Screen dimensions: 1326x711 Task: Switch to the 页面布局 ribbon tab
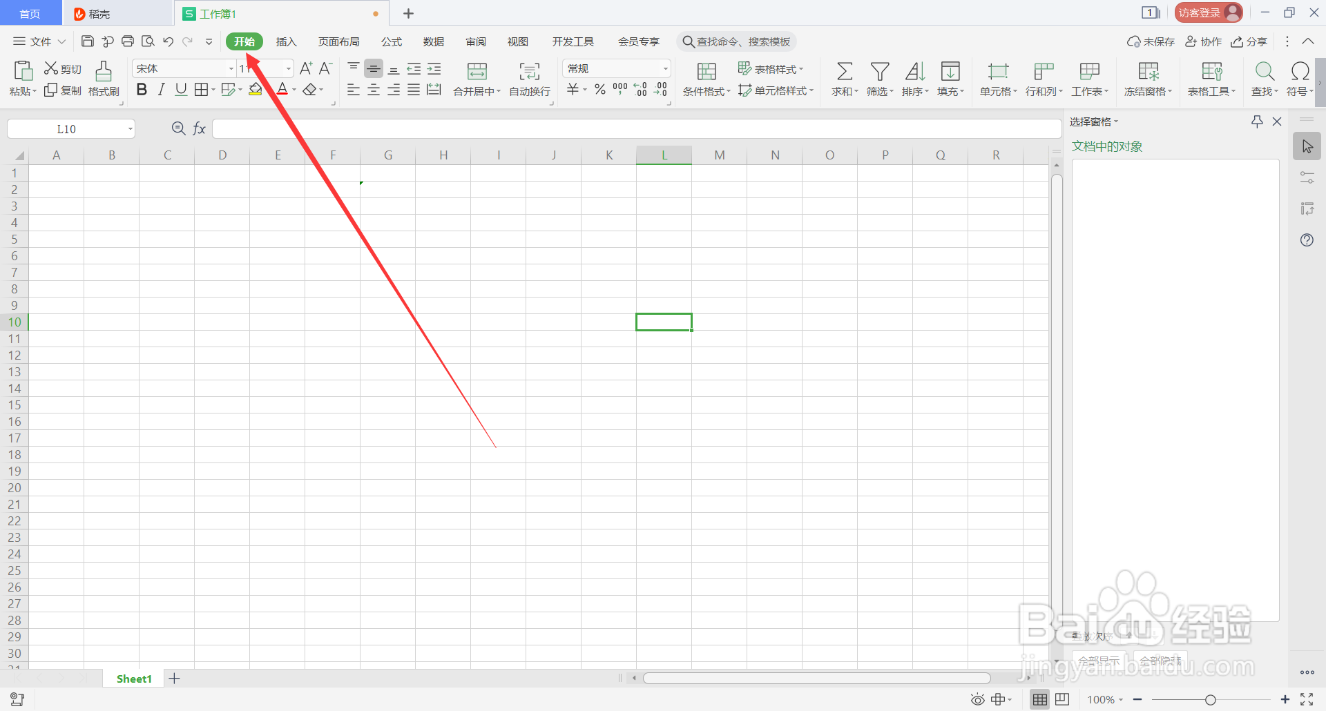coord(338,41)
